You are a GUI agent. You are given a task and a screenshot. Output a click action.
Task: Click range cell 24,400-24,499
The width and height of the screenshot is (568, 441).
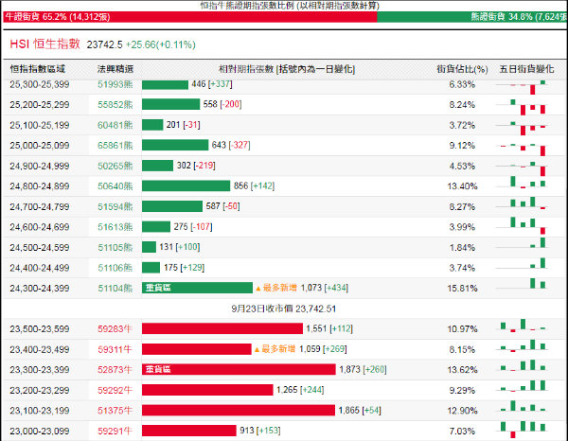[40, 268]
